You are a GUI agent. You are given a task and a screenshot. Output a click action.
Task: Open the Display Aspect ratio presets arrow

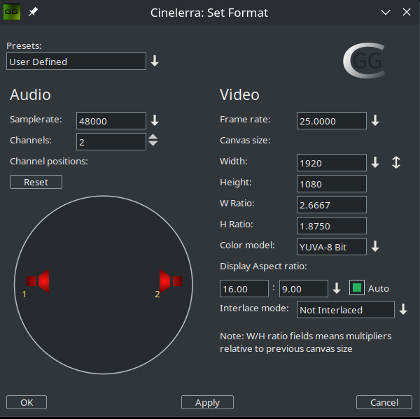(337, 288)
